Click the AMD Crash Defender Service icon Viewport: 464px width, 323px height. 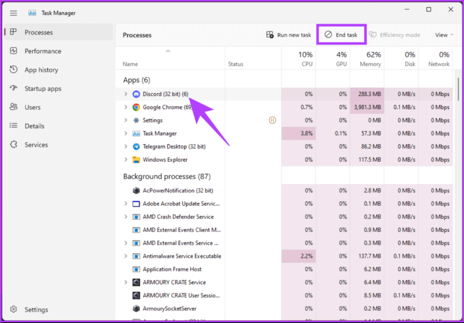[136, 217]
